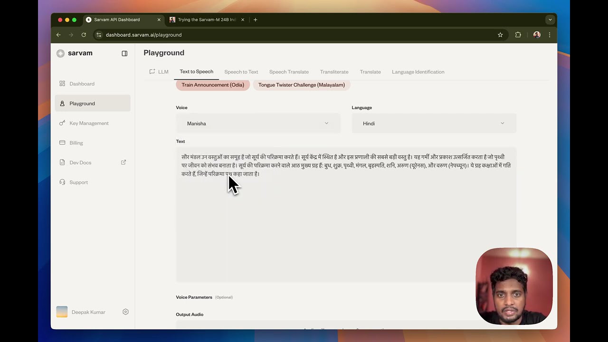Switch to the Sarvam API Dashboard browser tab
This screenshot has width=608, height=342.
coord(123,20)
